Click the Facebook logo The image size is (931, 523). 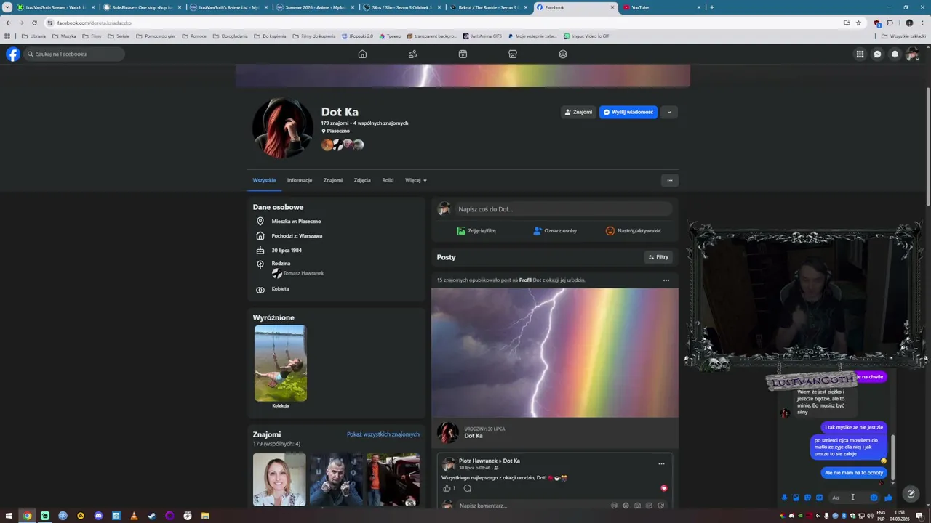coord(13,54)
